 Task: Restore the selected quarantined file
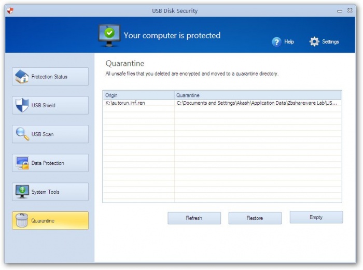coord(255,218)
